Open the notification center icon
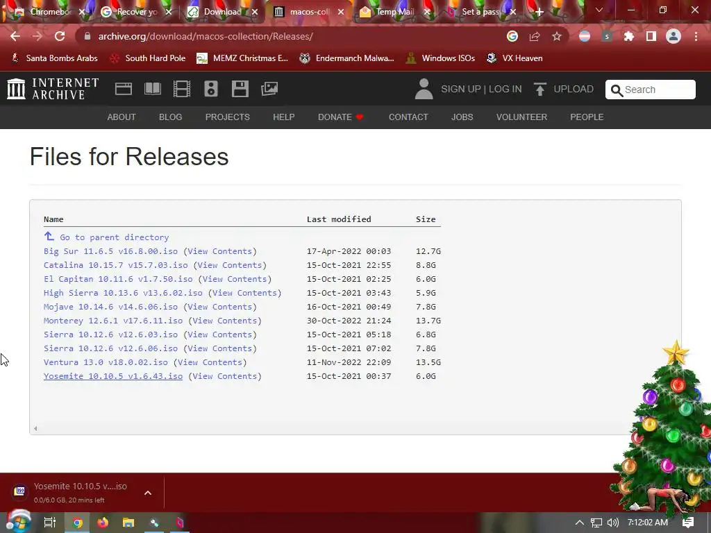Screen dimensions: 711x533 688,523
